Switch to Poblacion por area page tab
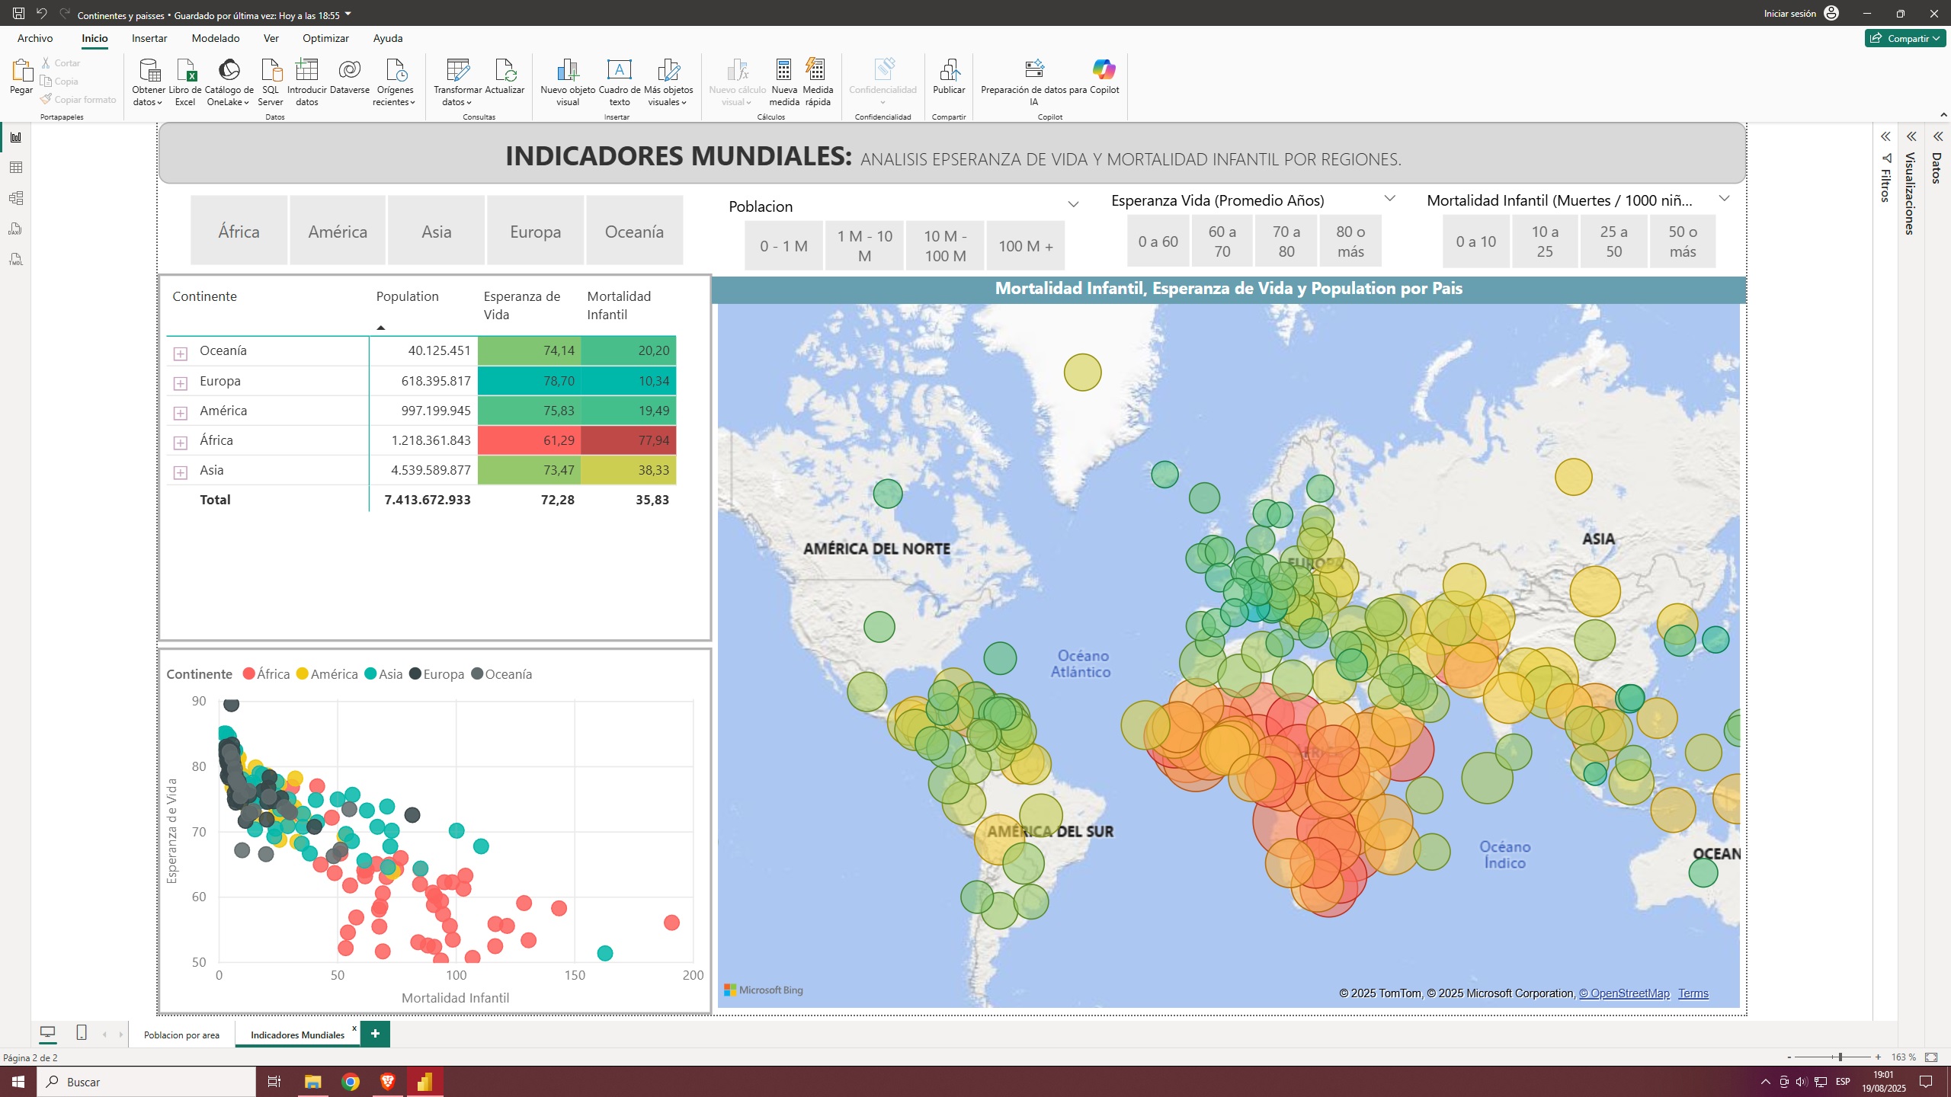The height and width of the screenshot is (1097, 1951). click(x=181, y=1035)
